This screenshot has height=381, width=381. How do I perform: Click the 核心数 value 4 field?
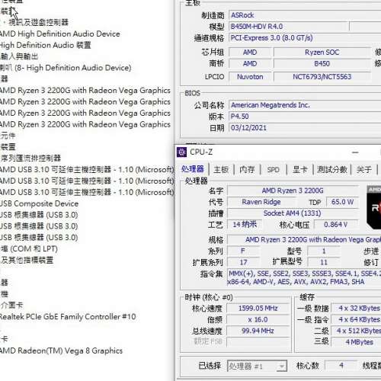coord(341,366)
